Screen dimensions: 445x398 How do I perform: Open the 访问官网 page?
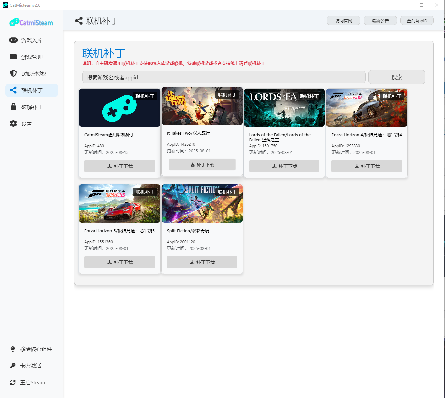pyautogui.click(x=343, y=20)
